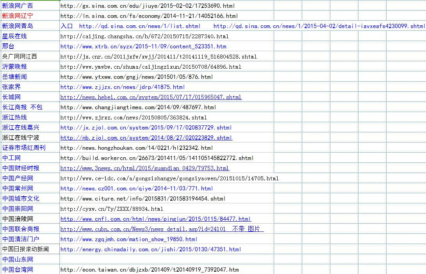Click the energy.chinadaily.com.cn URL cell
426x274 pixels.
[167, 249]
